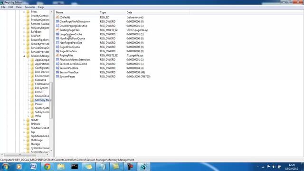Screen dimensions: 304x171
Task: Select the KnownDLLs key
Action: [x=42, y=96]
